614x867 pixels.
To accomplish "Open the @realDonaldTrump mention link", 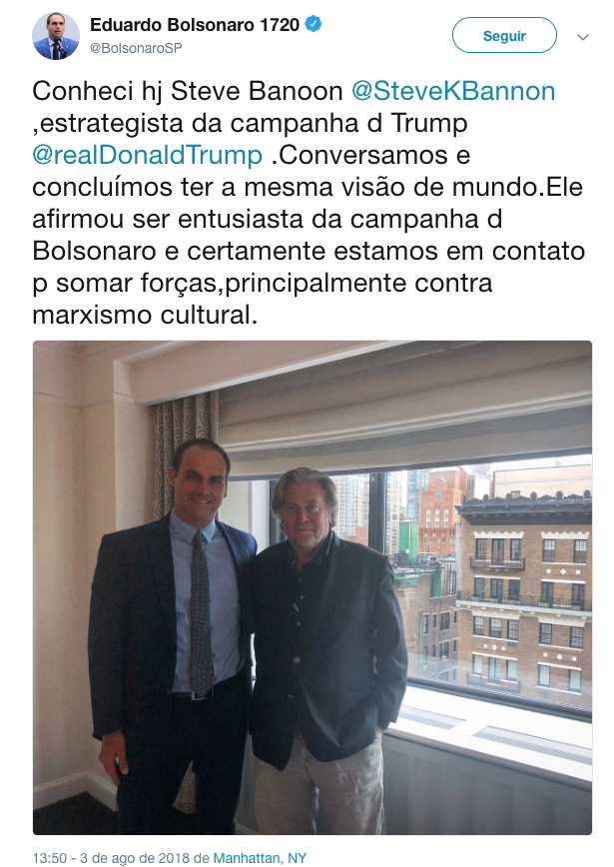I will (147, 155).
